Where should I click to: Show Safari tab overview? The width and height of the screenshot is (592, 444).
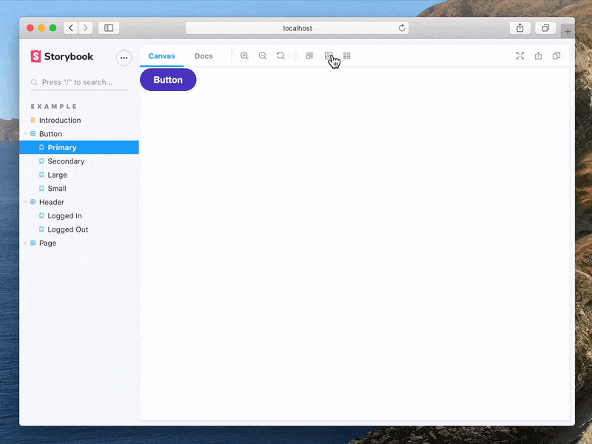pyautogui.click(x=545, y=28)
